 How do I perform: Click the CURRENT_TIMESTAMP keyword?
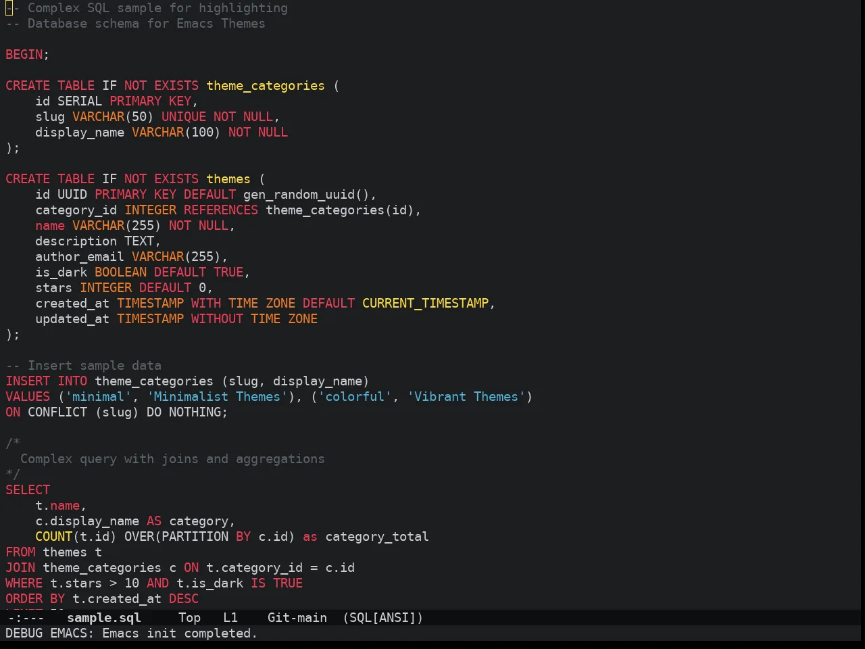[425, 304]
